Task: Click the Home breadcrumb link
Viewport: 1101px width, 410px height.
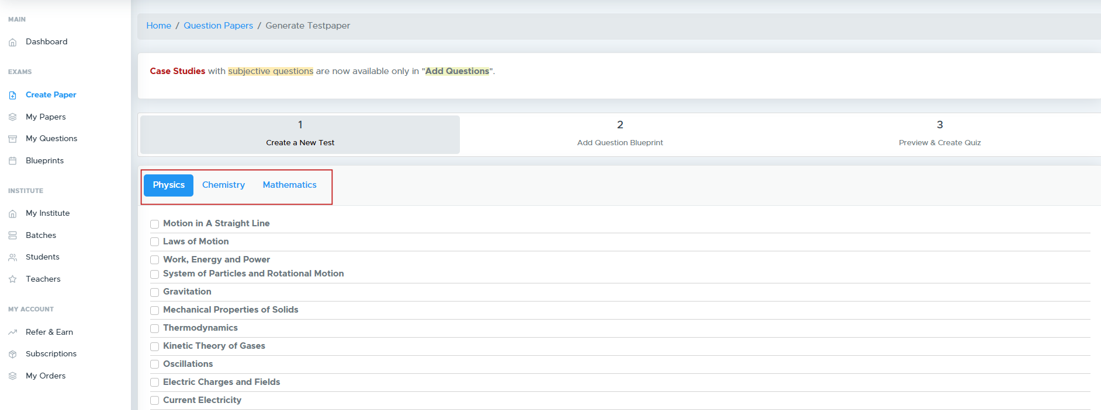Action: point(158,26)
